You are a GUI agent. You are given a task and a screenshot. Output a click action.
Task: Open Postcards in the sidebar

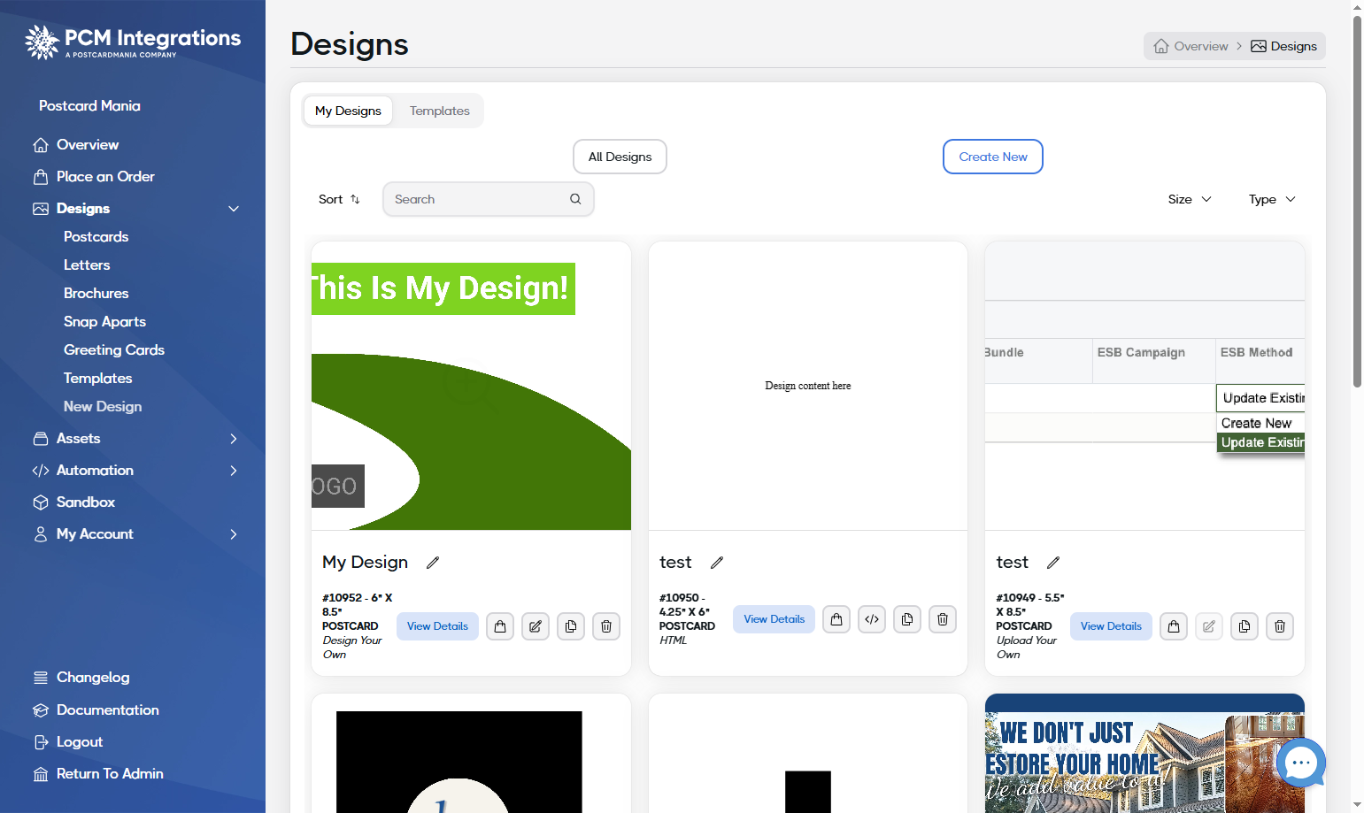(96, 237)
